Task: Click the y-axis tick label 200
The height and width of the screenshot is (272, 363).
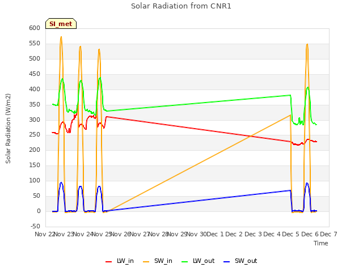Action: pyautogui.click(x=35, y=150)
